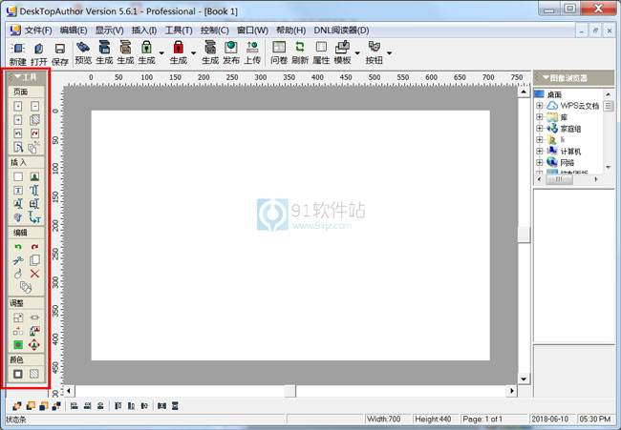The image size is (621, 430).
Task: Click the horizontal scrollbar below the canvas
Action: (287, 390)
